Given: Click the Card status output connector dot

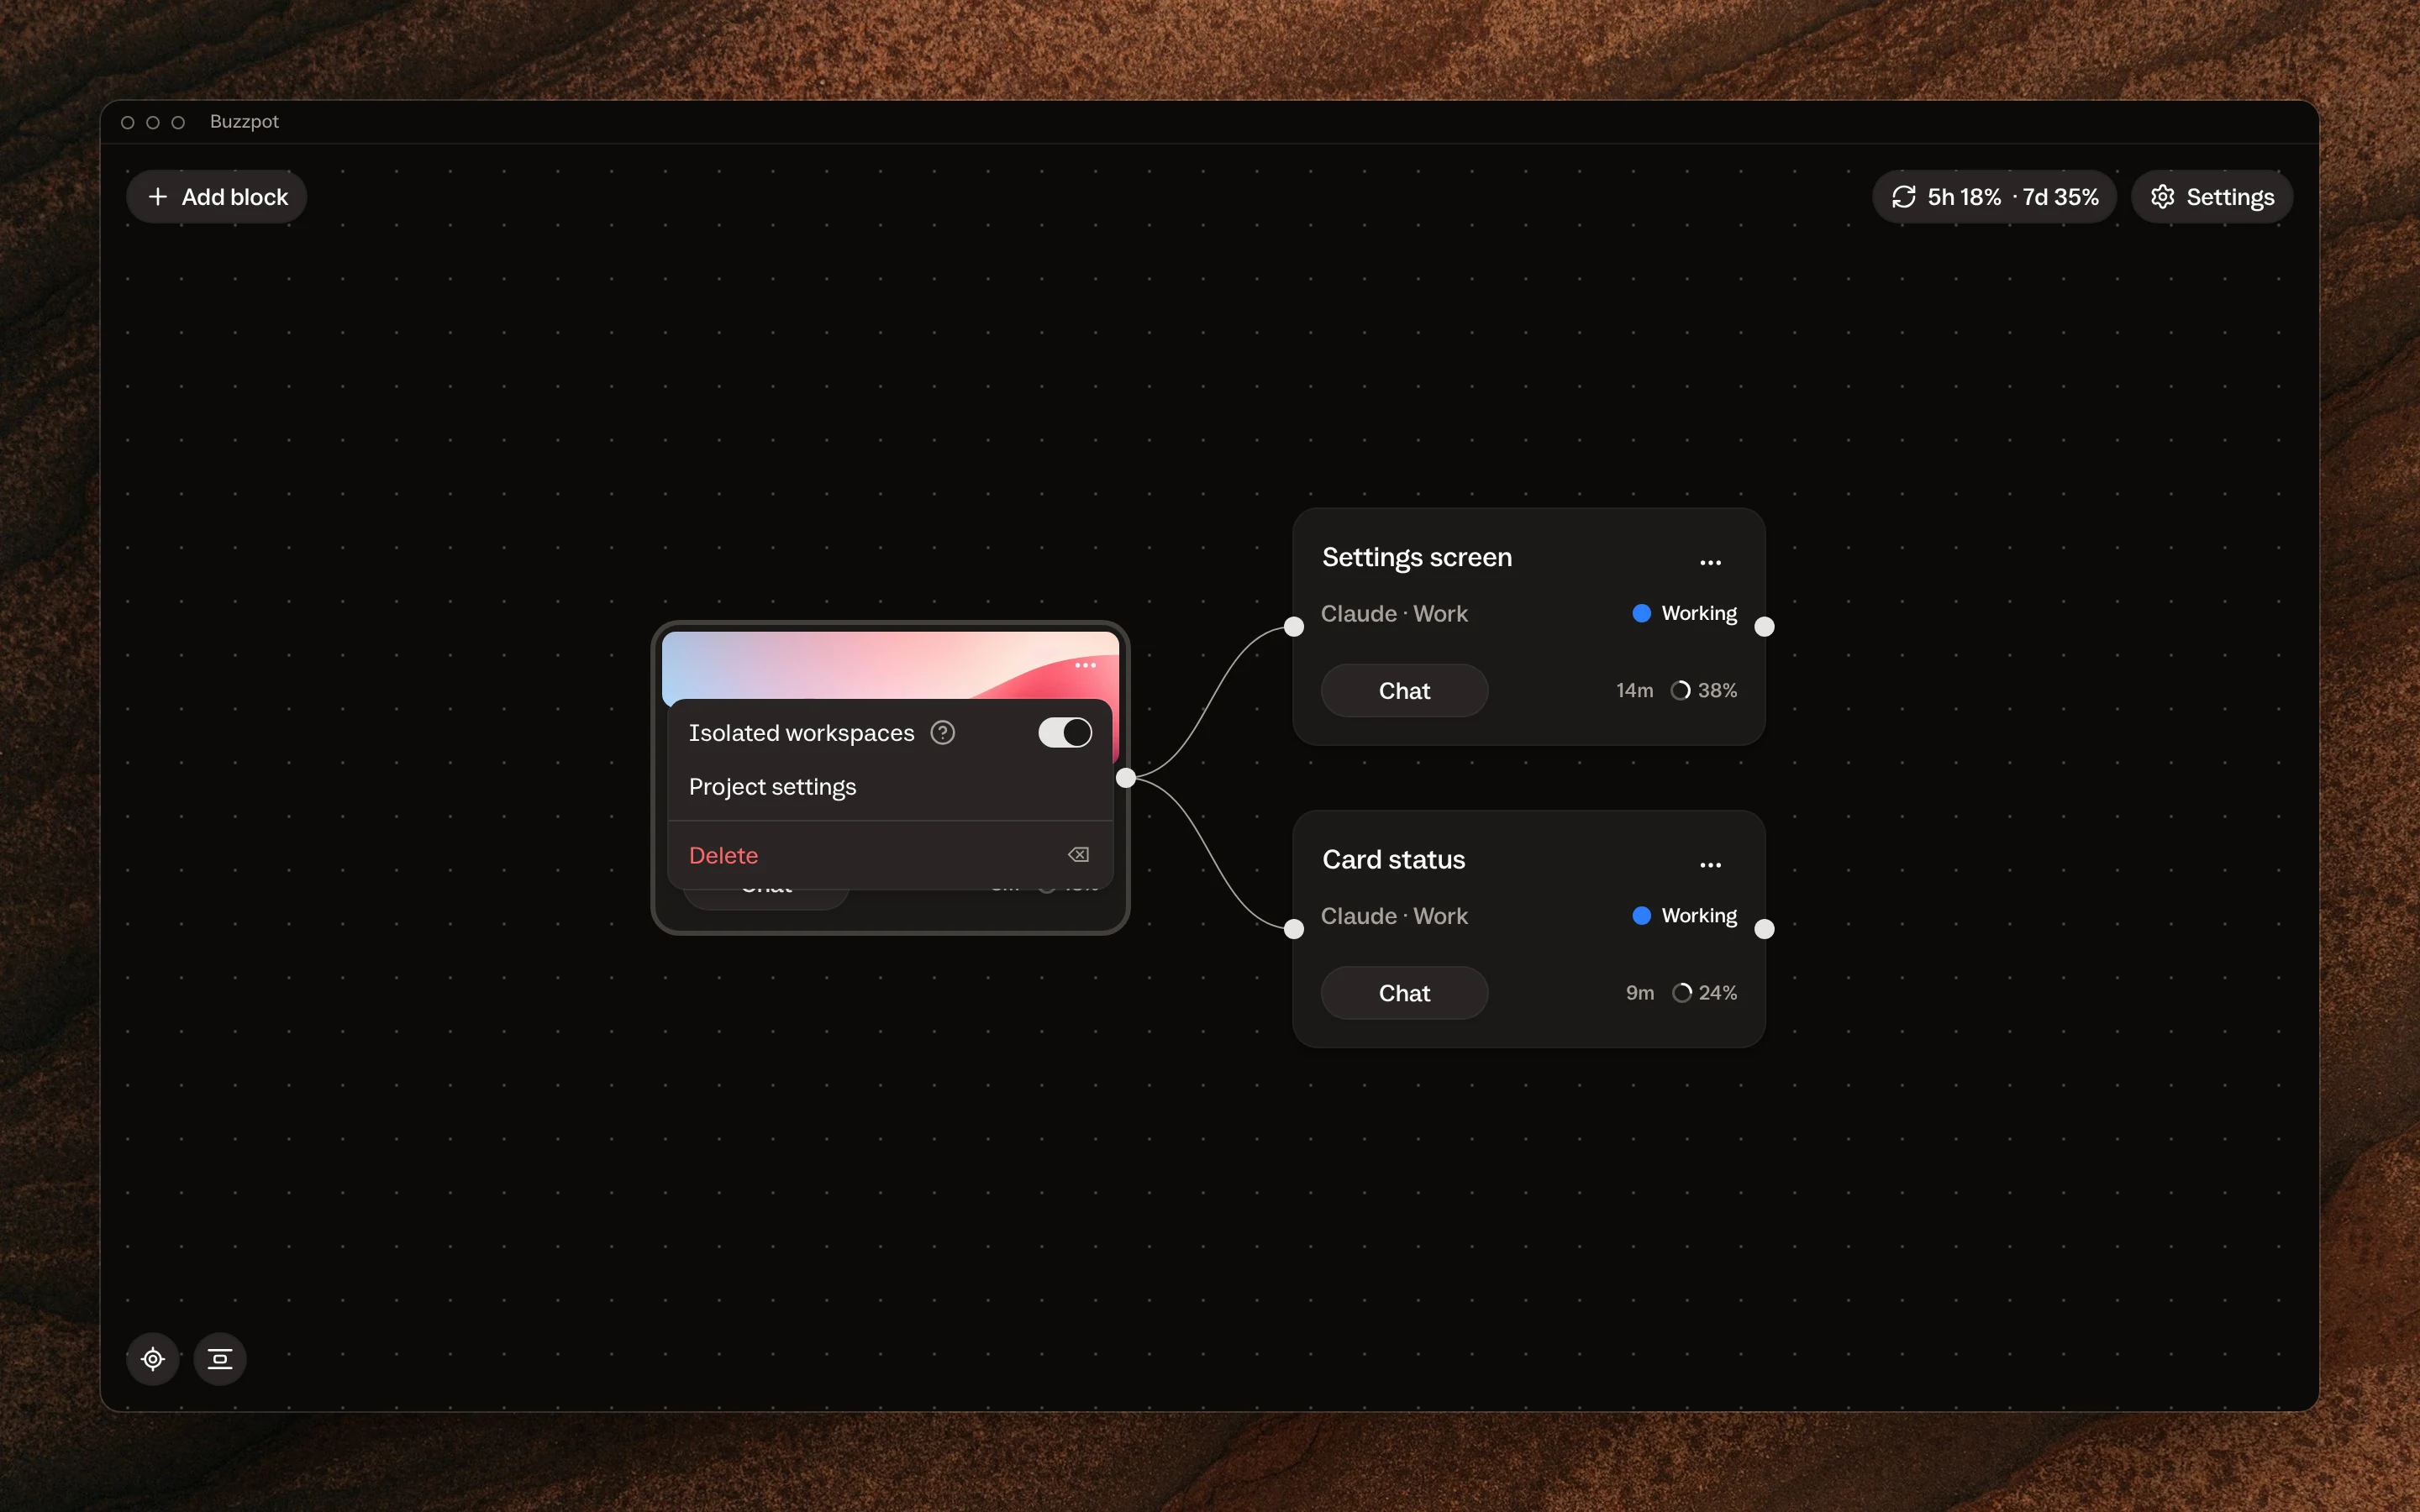Looking at the screenshot, I should (x=1765, y=929).
